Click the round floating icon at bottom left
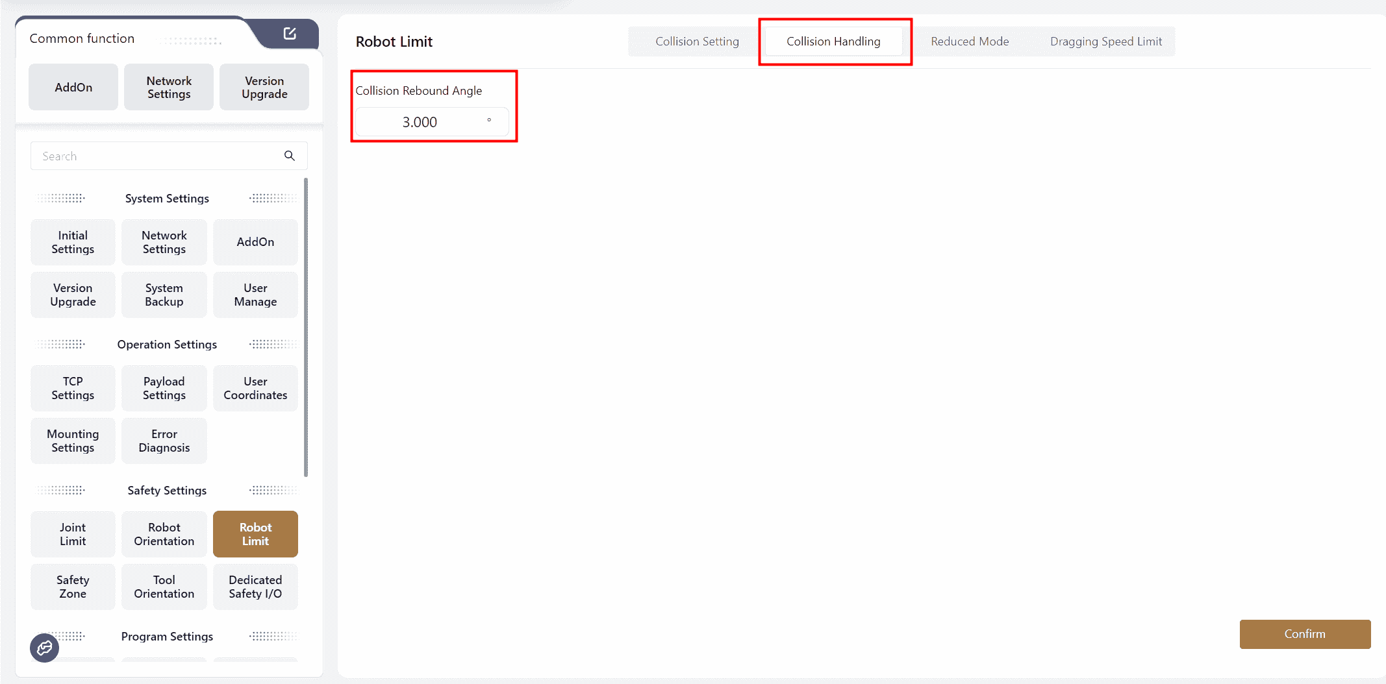1386x684 pixels. tap(44, 648)
